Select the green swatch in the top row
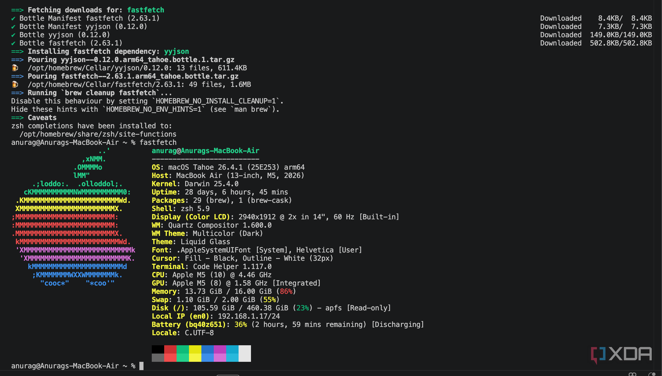662x376 pixels. 183,349
